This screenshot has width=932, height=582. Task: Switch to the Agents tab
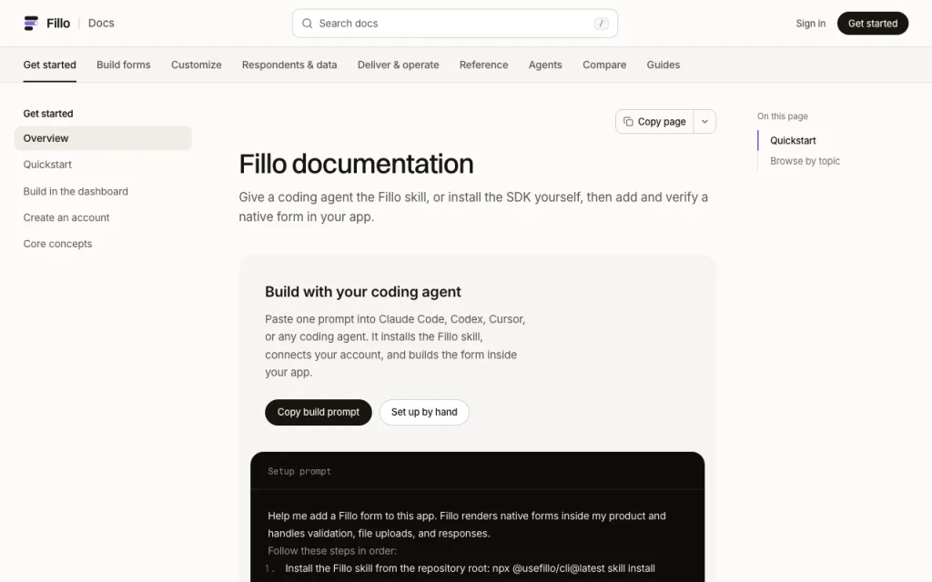[x=545, y=65]
